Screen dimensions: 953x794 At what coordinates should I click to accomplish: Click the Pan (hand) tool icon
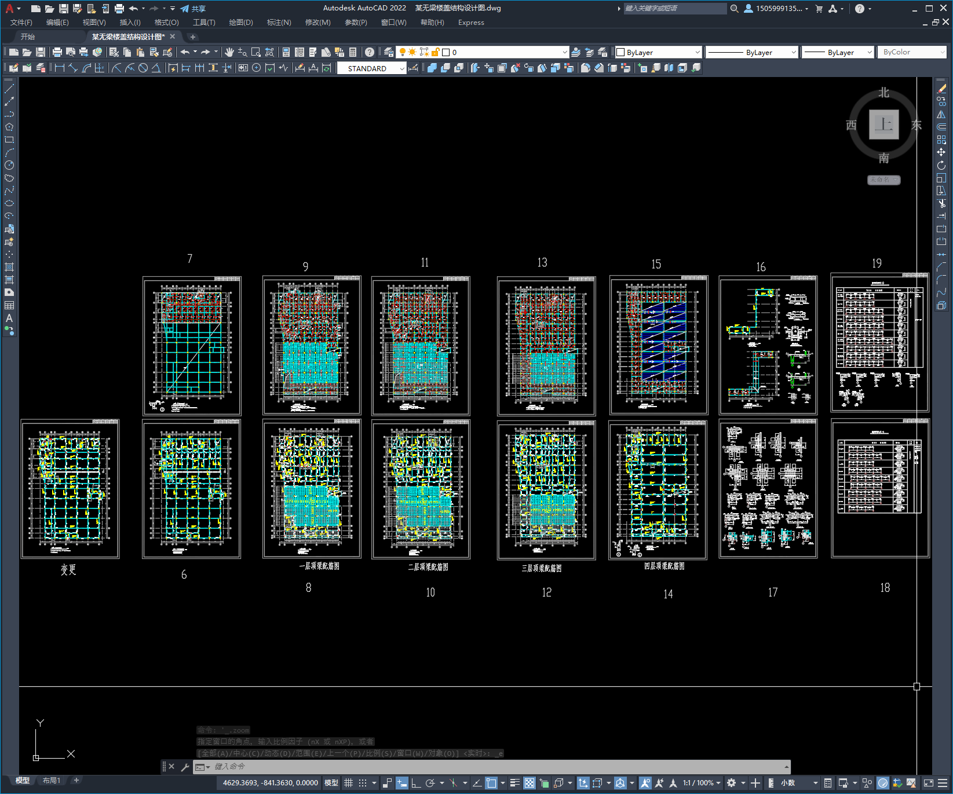(229, 52)
